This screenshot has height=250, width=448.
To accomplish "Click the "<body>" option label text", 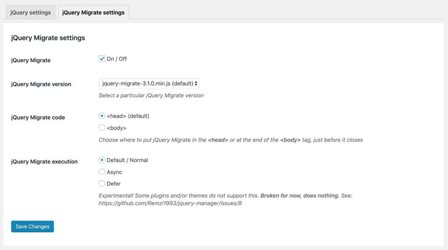I will [x=116, y=128].
